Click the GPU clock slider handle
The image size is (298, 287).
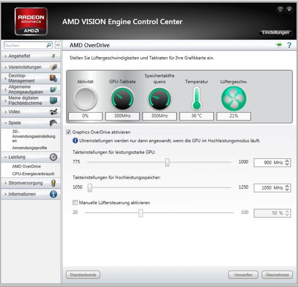click(x=167, y=163)
